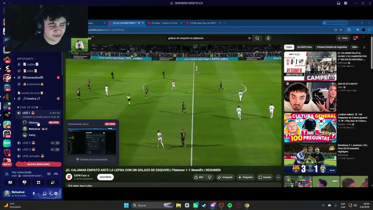Click the Crear button on YouTube

[x=342, y=38]
